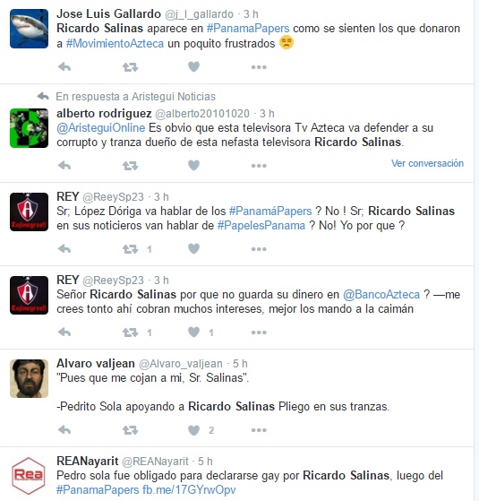Reply to Alvaro valjean's tweet
Viewport: 479px width, 501px height.
click(x=64, y=430)
